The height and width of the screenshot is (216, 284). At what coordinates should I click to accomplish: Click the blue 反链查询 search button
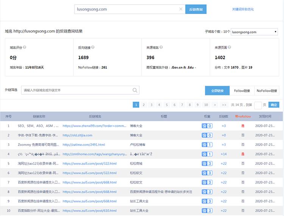[x=196, y=9]
